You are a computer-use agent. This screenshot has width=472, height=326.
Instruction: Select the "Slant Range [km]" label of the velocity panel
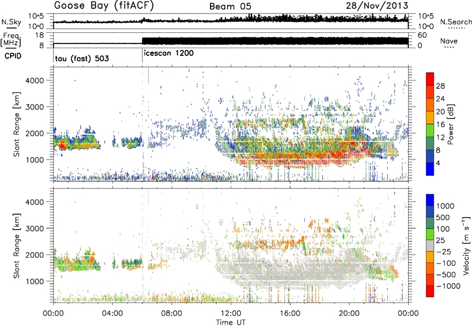(17, 246)
